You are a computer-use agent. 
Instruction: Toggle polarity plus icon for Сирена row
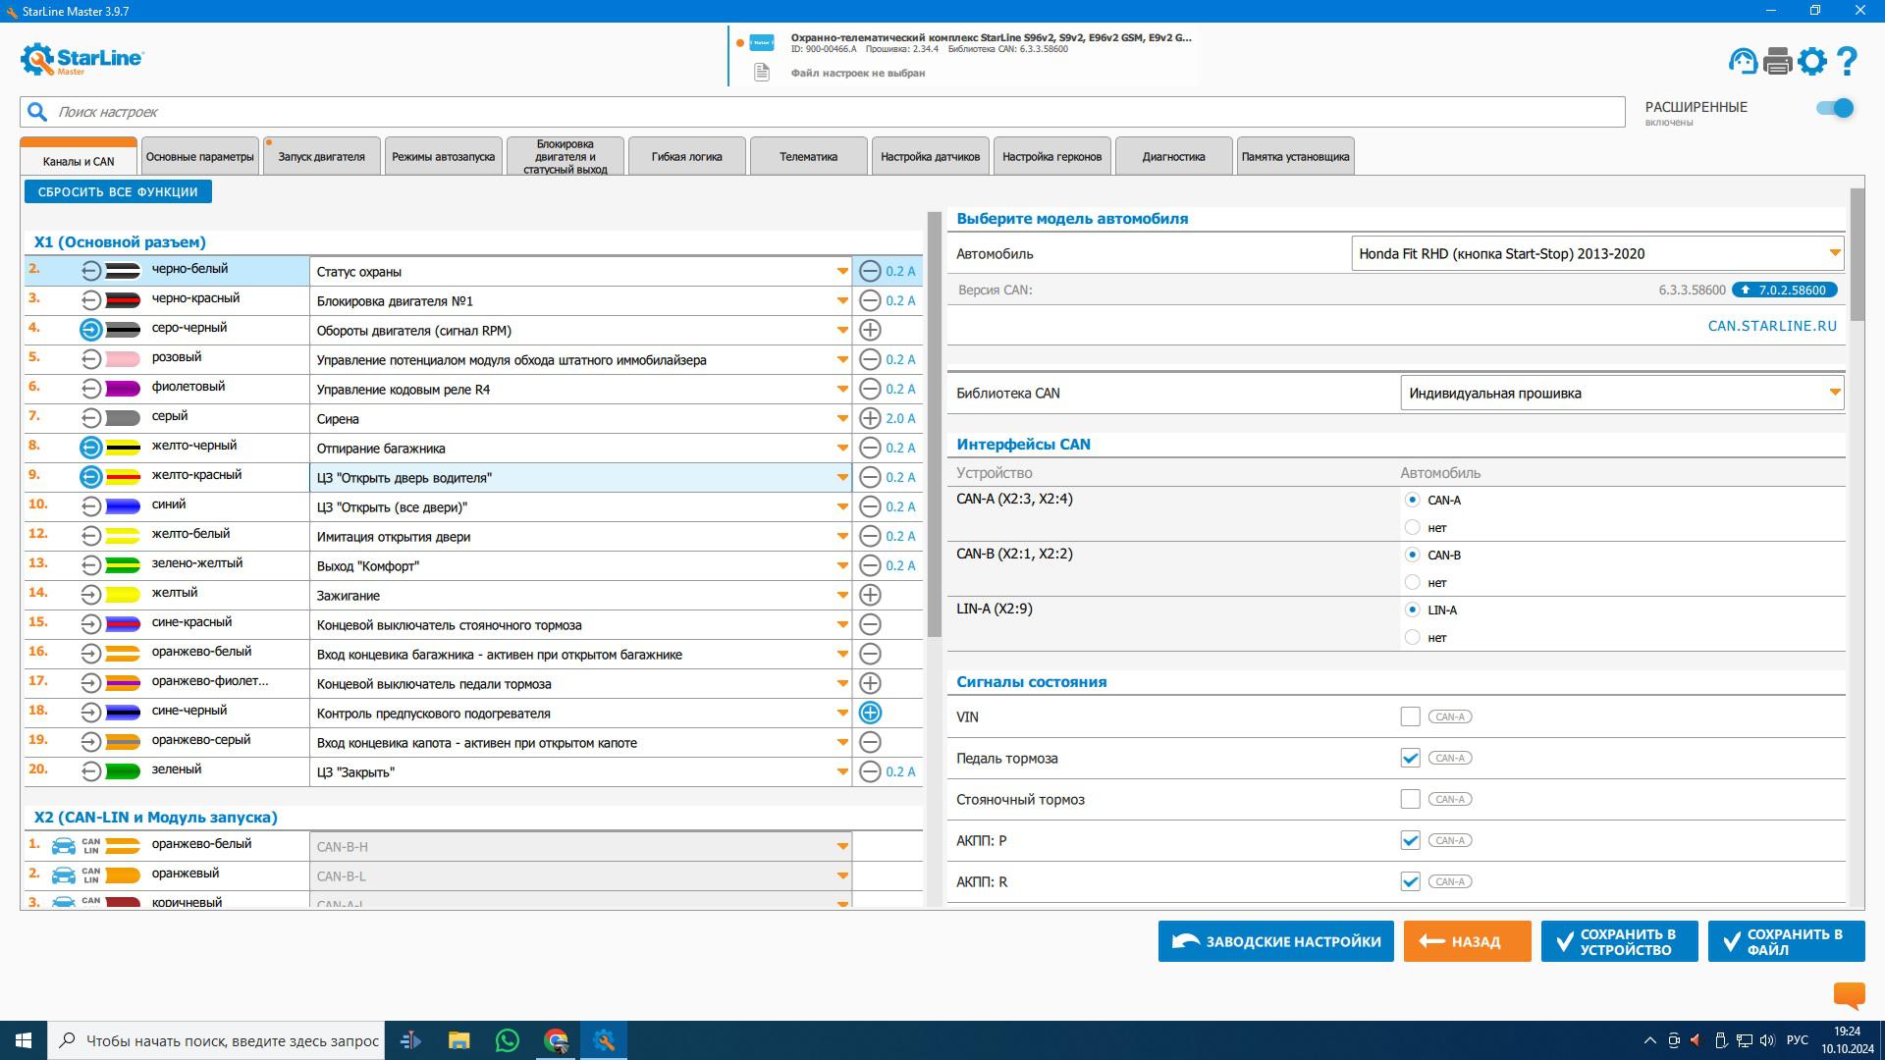[870, 418]
